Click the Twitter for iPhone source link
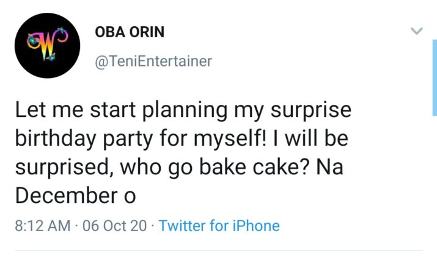This screenshot has width=437, height=256. [219, 226]
